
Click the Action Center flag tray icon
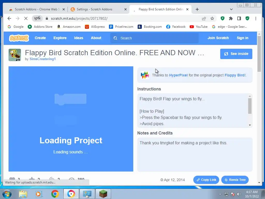pos(233,194)
